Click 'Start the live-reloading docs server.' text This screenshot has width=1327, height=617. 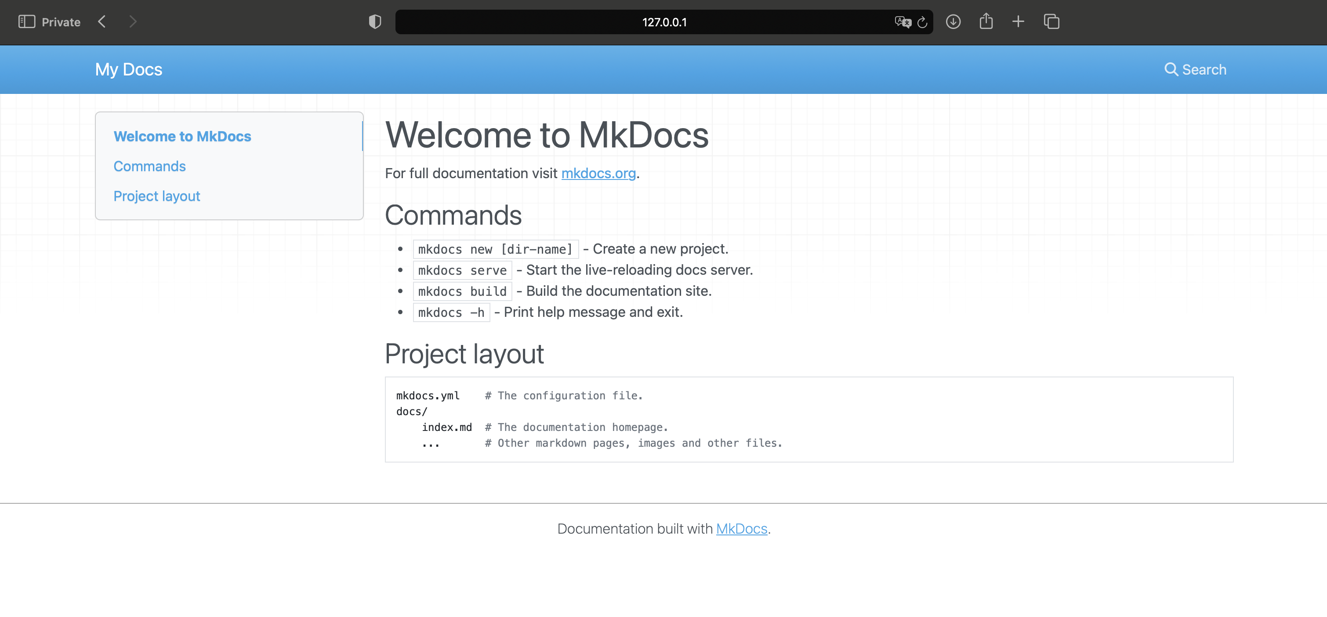tap(639, 270)
